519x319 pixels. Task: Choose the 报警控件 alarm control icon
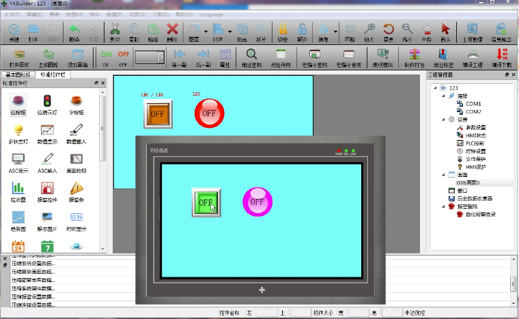tap(47, 190)
